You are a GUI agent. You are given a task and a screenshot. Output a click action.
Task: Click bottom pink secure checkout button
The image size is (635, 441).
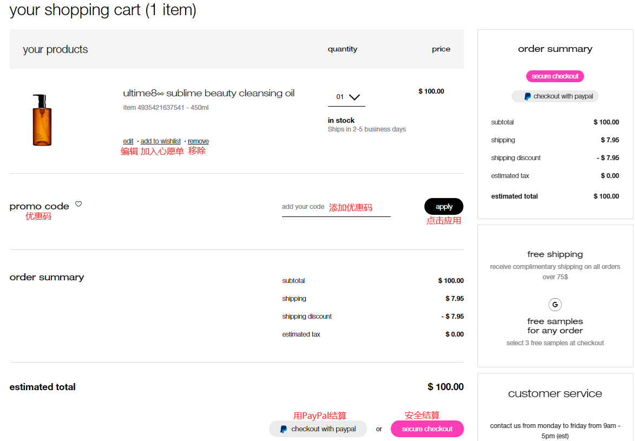coord(427,429)
